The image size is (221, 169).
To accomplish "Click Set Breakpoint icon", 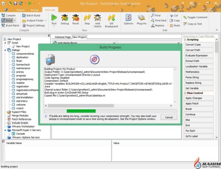I will [x=111, y=18].
